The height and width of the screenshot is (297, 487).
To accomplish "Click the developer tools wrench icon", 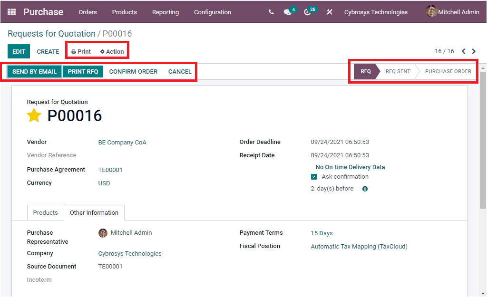I will click(329, 11).
